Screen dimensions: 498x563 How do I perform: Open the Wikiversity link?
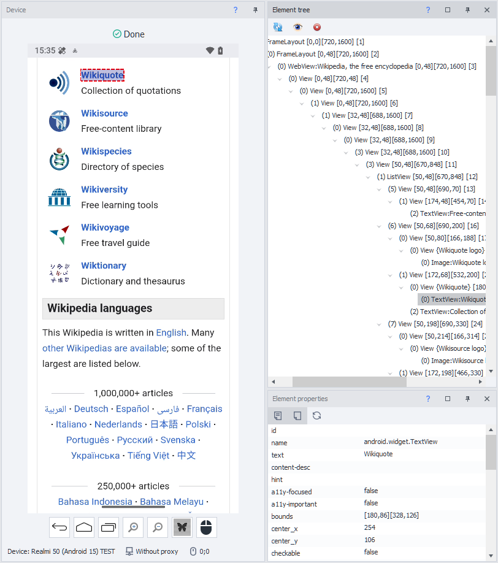pyautogui.click(x=104, y=190)
